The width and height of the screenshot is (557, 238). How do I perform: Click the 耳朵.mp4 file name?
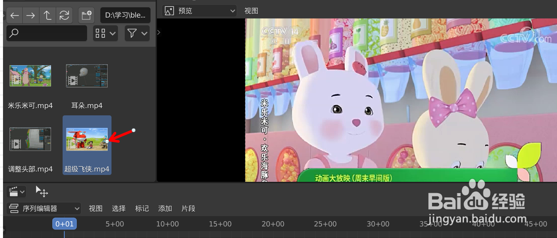pyautogui.click(x=87, y=105)
